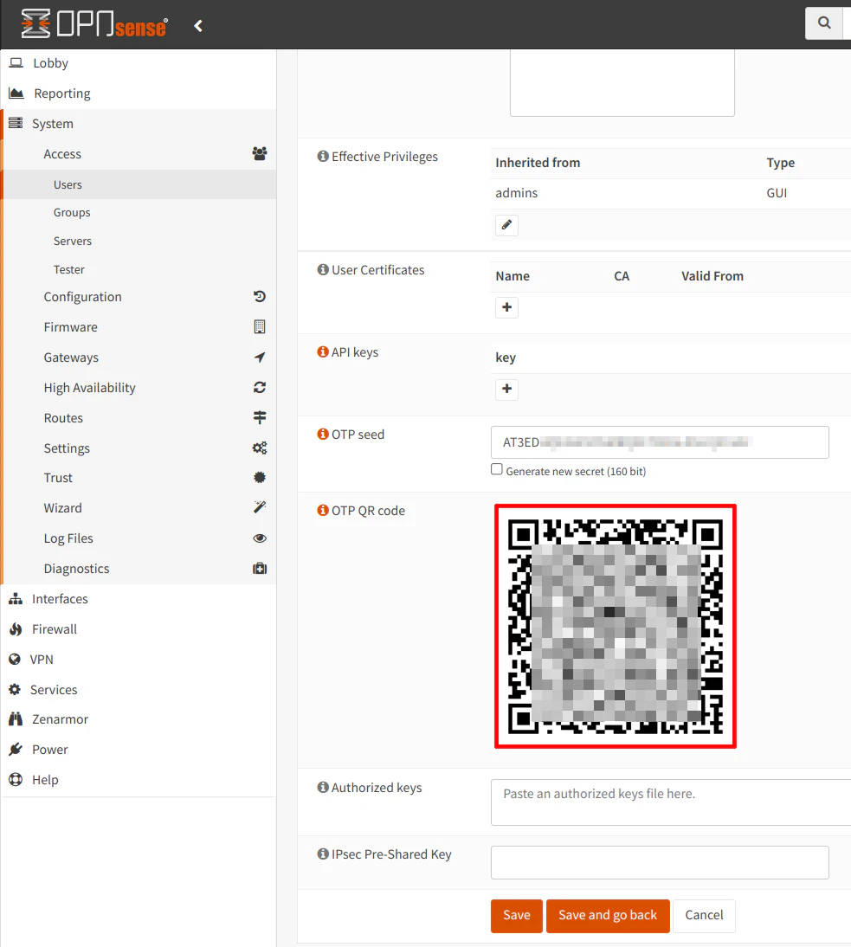851x947 pixels.
Task: Click Save and go back button
Action: [x=608, y=916]
